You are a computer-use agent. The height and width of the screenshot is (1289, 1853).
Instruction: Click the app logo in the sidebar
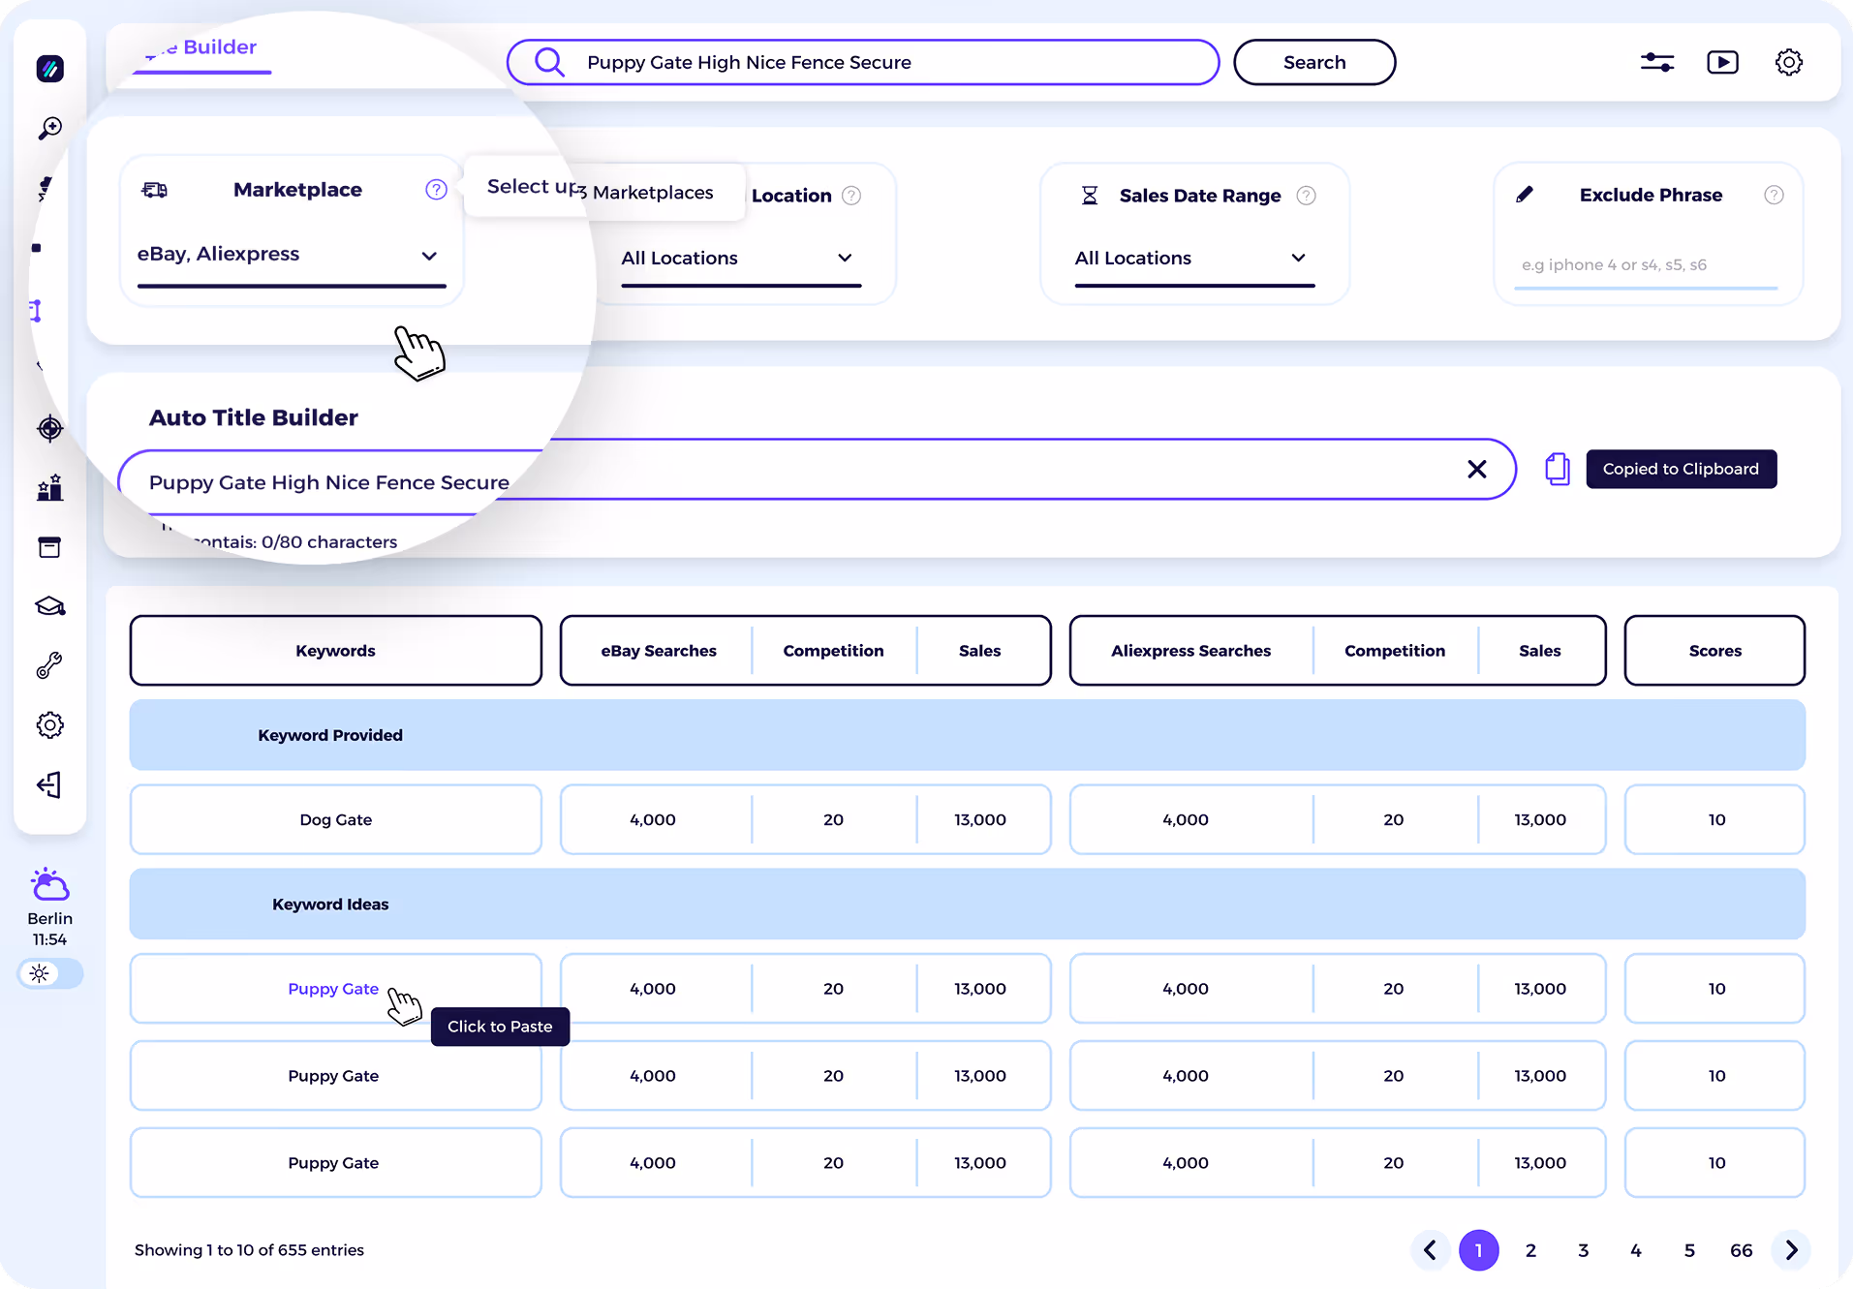coord(50,69)
